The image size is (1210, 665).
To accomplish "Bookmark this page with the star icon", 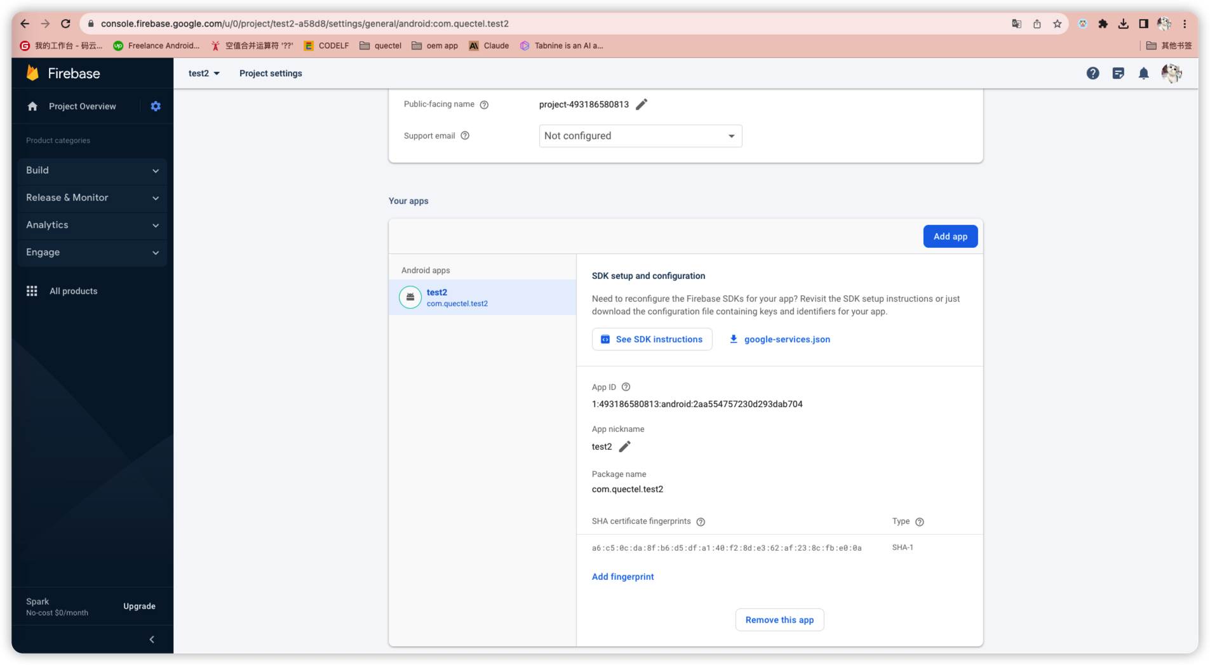I will (x=1057, y=24).
